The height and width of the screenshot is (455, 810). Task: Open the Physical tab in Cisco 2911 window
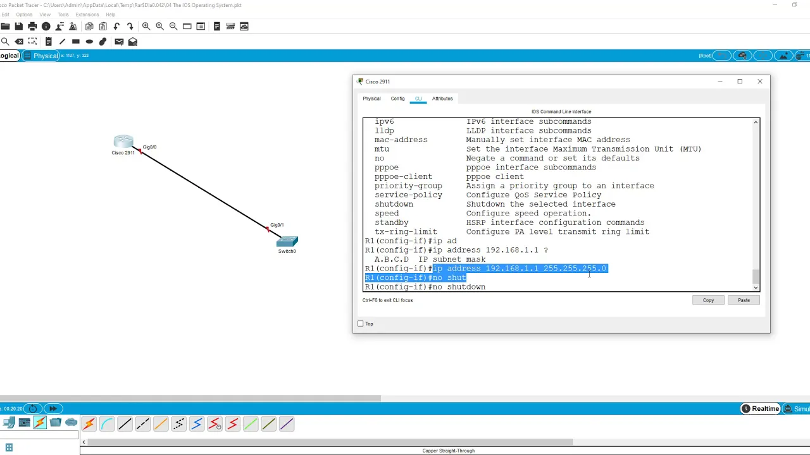(x=371, y=99)
